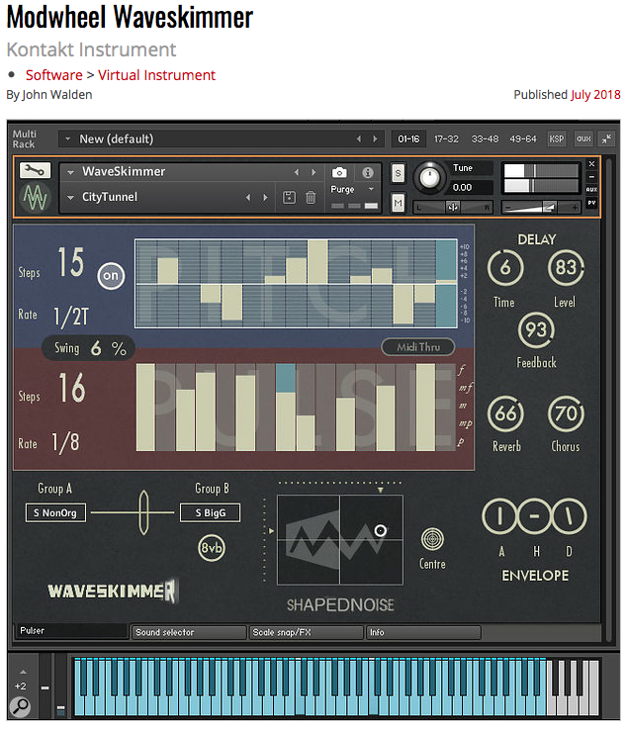Open the CityTunnel snapshot dropdown arrow

(x=70, y=198)
